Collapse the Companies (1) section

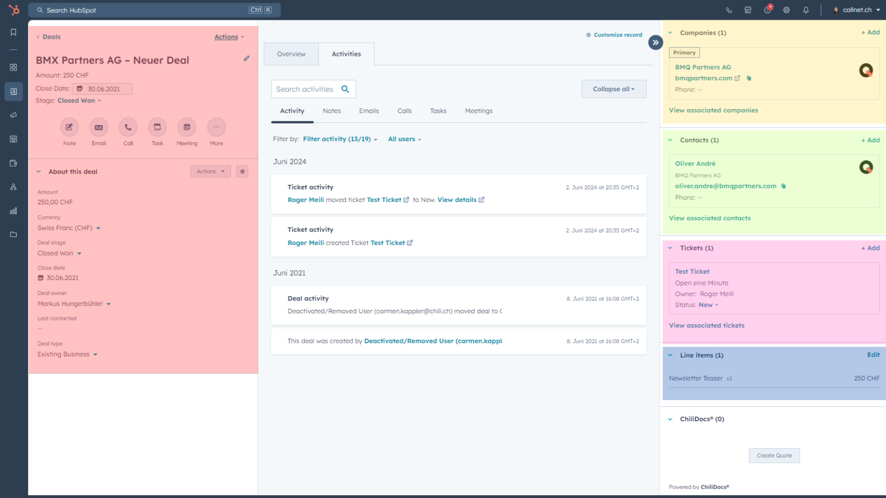pos(670,33)
